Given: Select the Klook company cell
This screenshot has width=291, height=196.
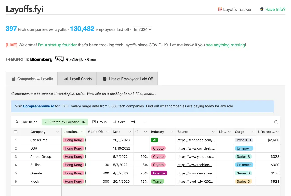Looking at the screenshot, I should point(34,181).
